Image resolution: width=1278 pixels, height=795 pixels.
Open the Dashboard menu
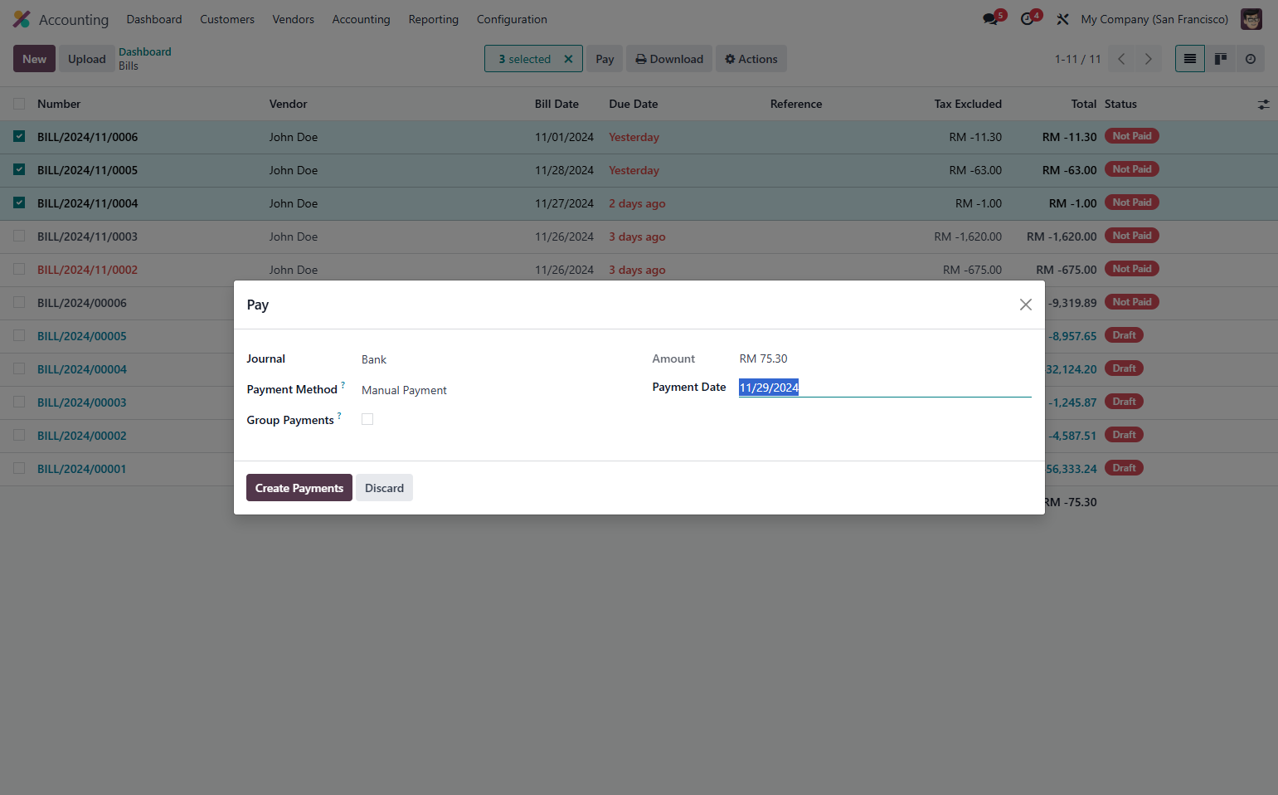tap(154, 19)
